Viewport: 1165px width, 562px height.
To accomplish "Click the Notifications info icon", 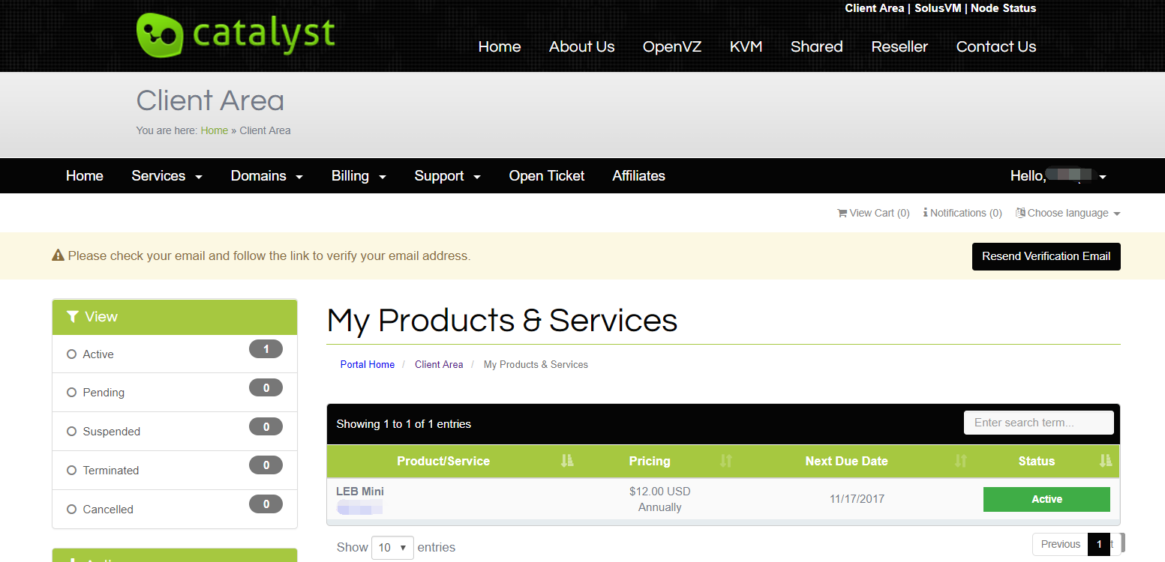I will 926,213.
